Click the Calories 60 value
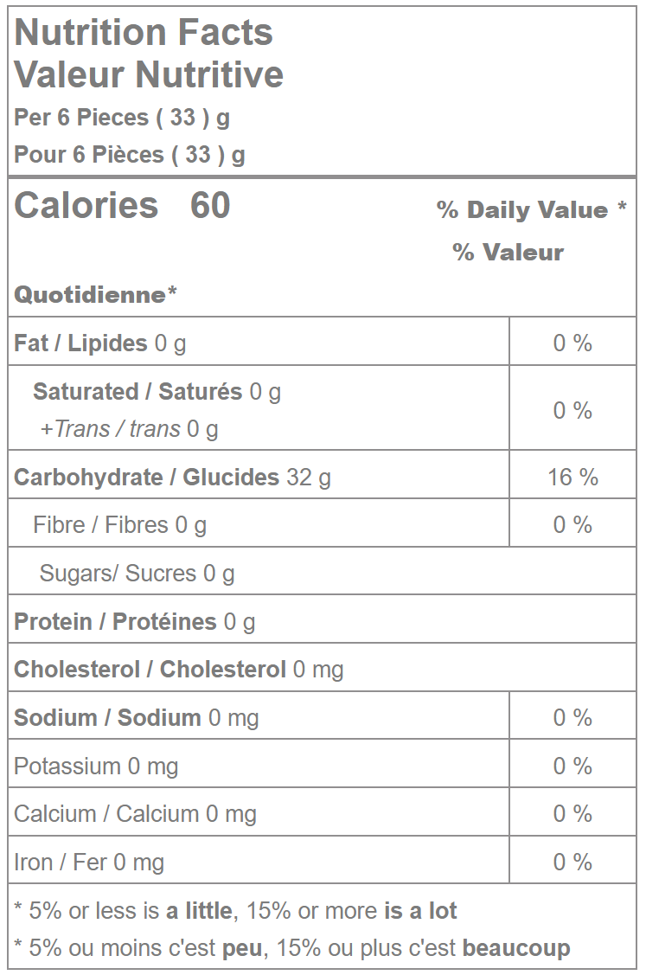Screen dimensions: 646x975 [x=122, y=206]
